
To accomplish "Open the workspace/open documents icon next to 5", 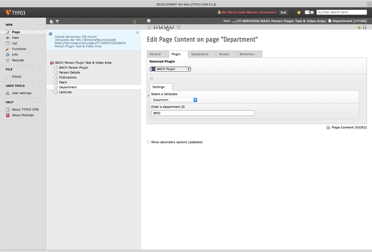I will click(312, 12).
